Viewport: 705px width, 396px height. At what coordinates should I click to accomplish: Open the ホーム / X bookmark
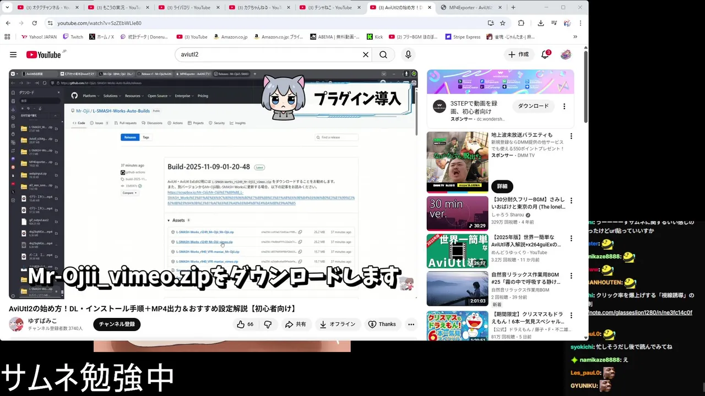coord(101,37)
